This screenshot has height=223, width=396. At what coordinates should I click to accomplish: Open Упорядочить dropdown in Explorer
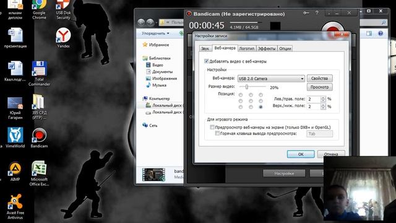click(x=155, y=33)
